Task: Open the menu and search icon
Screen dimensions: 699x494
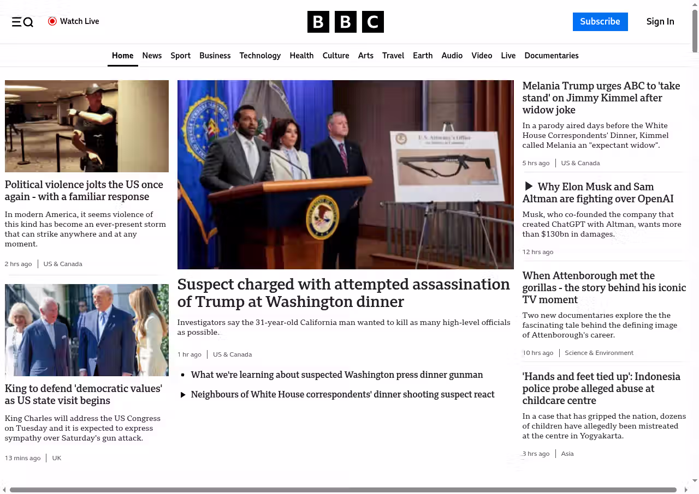Action: (x=22, y=22)
